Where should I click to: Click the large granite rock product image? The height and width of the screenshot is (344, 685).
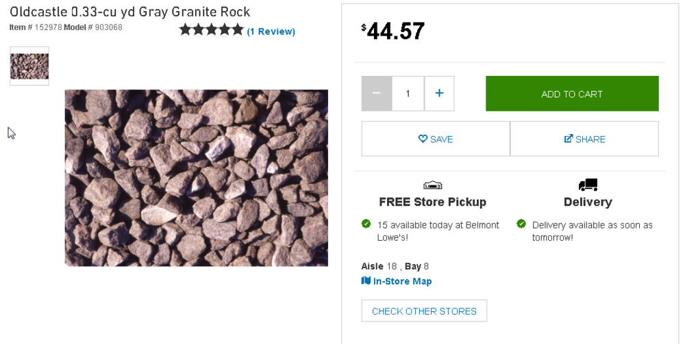click(x=196, y=178)
